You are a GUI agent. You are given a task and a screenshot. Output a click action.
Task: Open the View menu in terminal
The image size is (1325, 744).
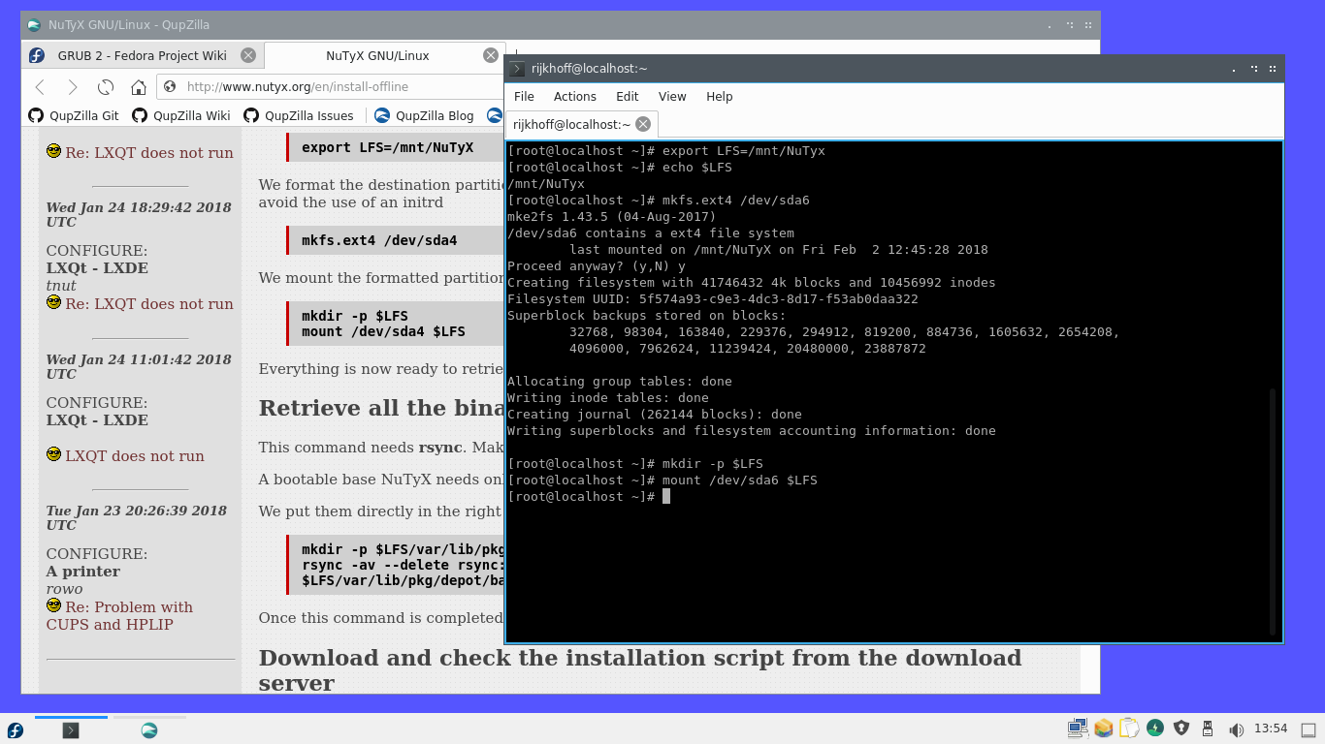[x=671, y=96]
